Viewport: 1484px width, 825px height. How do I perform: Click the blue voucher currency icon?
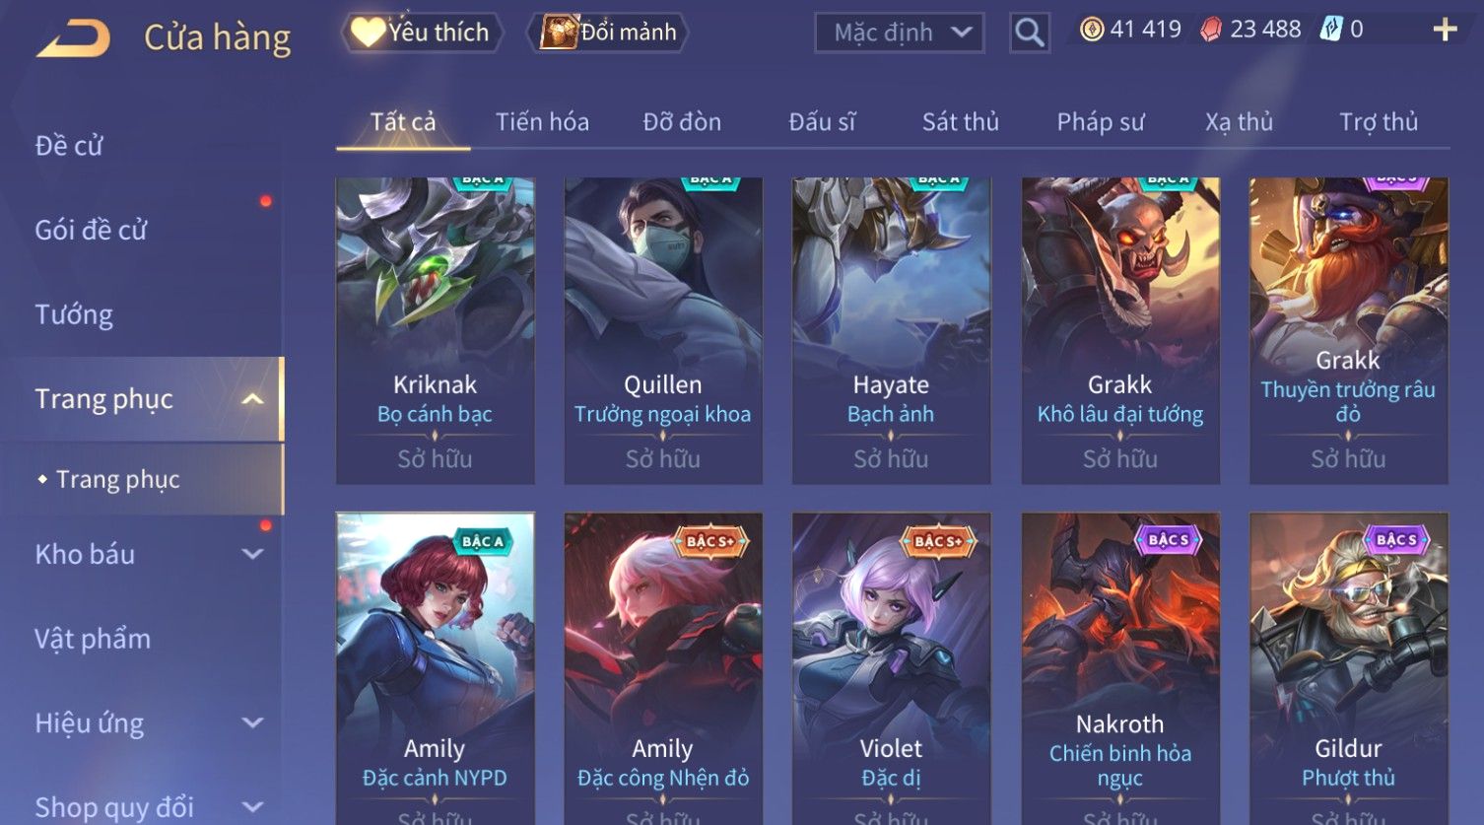(x=1331, y=30)
